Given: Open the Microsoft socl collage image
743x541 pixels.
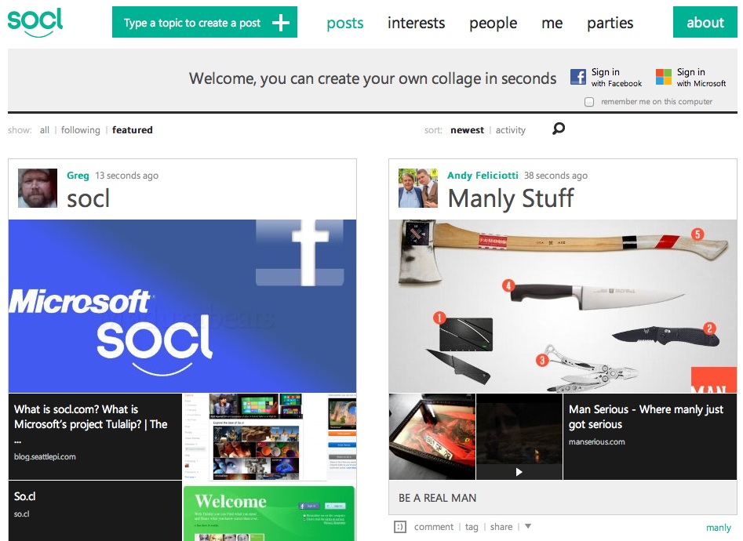Looking at the screenshot, I should pyautogui.click(x=182, y=306).
